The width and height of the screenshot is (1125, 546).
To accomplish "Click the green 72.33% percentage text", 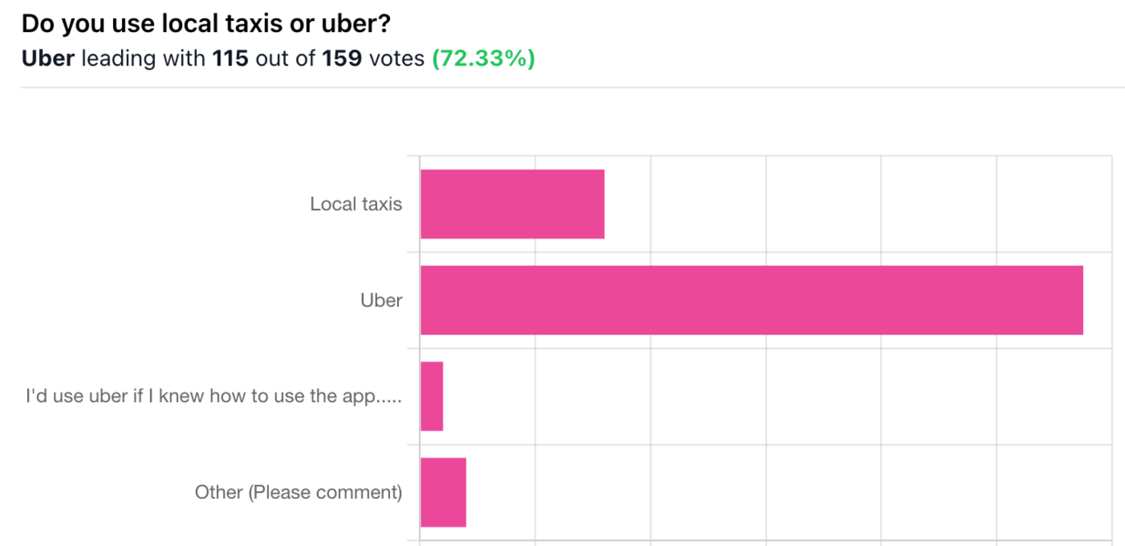I will pos(483,59).
